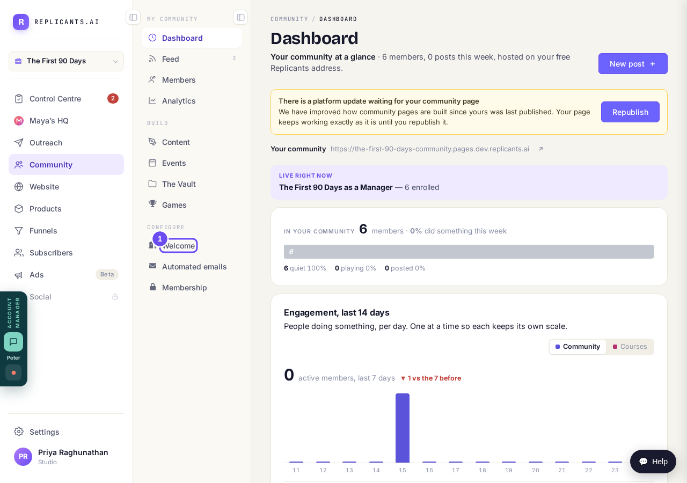Click the "6 quiet 100%" stat
The image size is (687, 483).
pos(305,268)
